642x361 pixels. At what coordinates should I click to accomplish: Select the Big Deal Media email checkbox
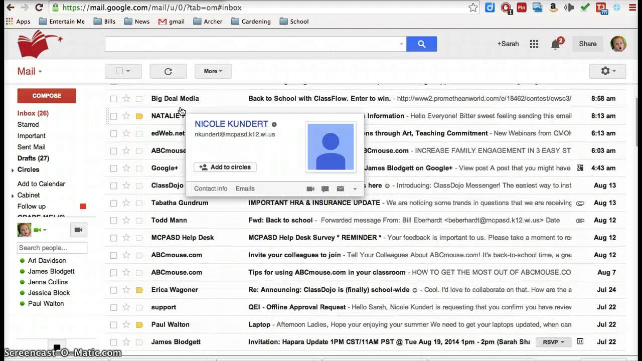113,99
